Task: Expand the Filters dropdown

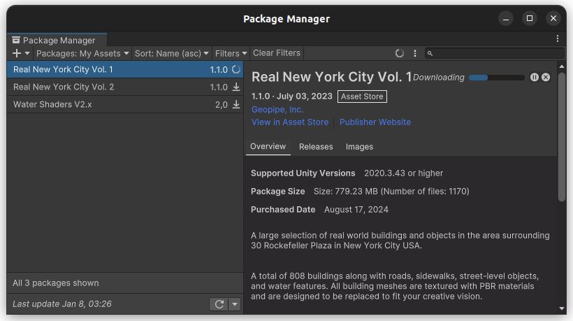Action: pos(231,53)
